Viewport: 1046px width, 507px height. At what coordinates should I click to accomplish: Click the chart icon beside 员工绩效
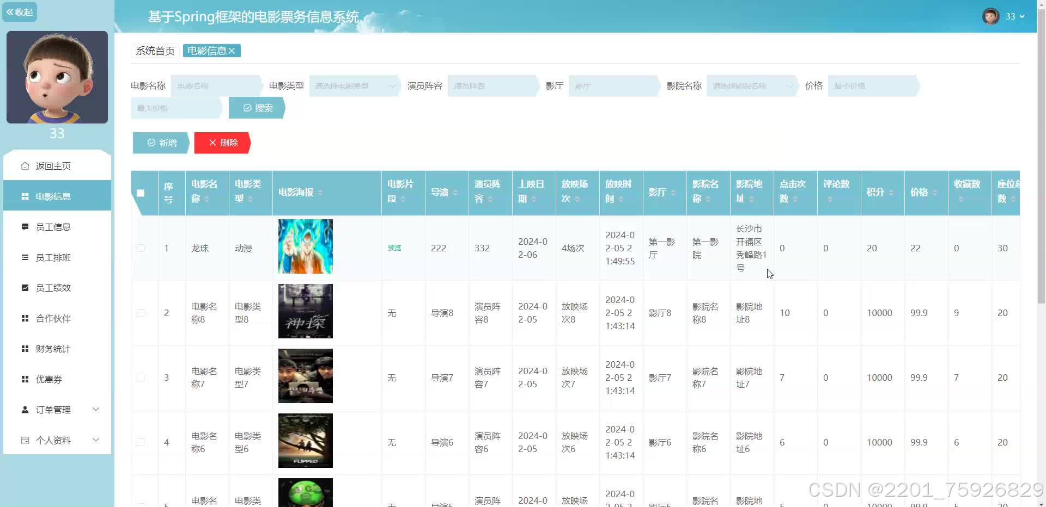(x=25, y=288)
